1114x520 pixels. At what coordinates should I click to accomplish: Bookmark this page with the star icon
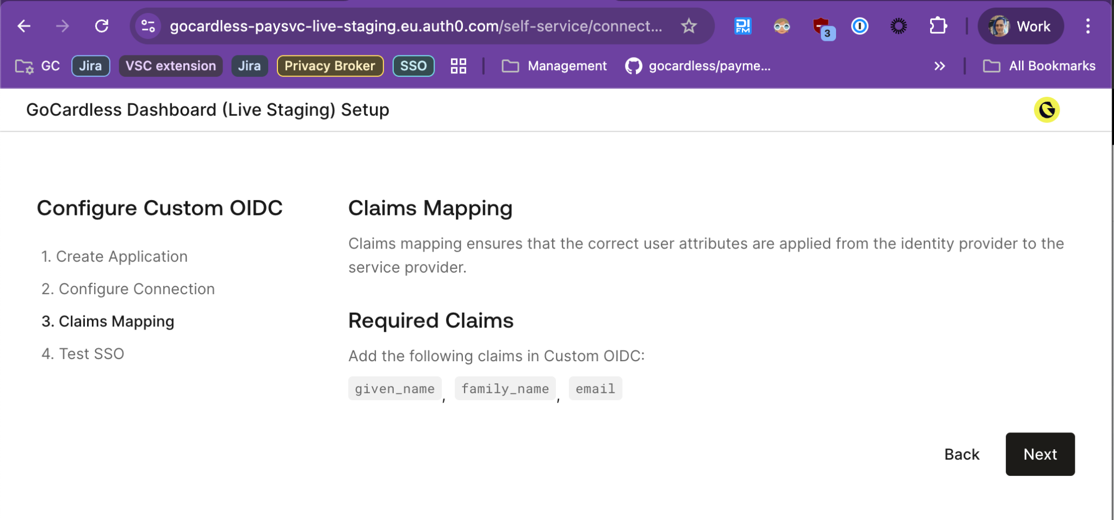689,26
